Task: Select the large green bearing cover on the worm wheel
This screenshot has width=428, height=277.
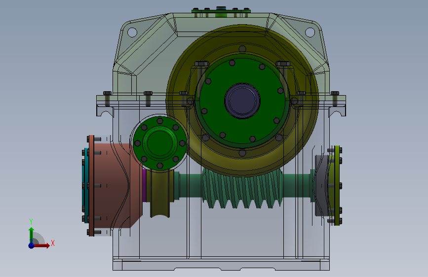Action: tap(242, 101)
